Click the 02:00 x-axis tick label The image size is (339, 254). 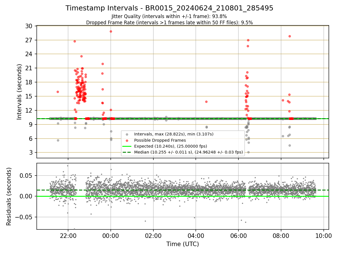pyautogui.click(x=153, y=235)
